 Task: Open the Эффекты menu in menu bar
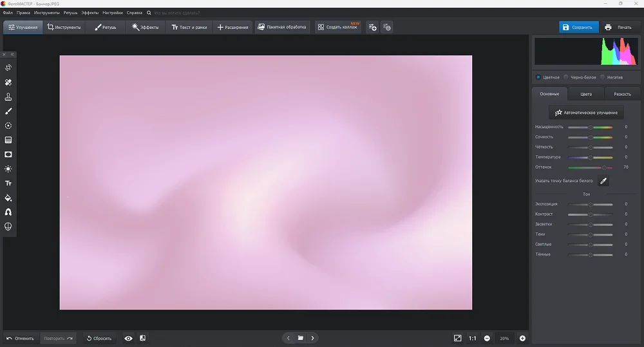coord(90,12)
